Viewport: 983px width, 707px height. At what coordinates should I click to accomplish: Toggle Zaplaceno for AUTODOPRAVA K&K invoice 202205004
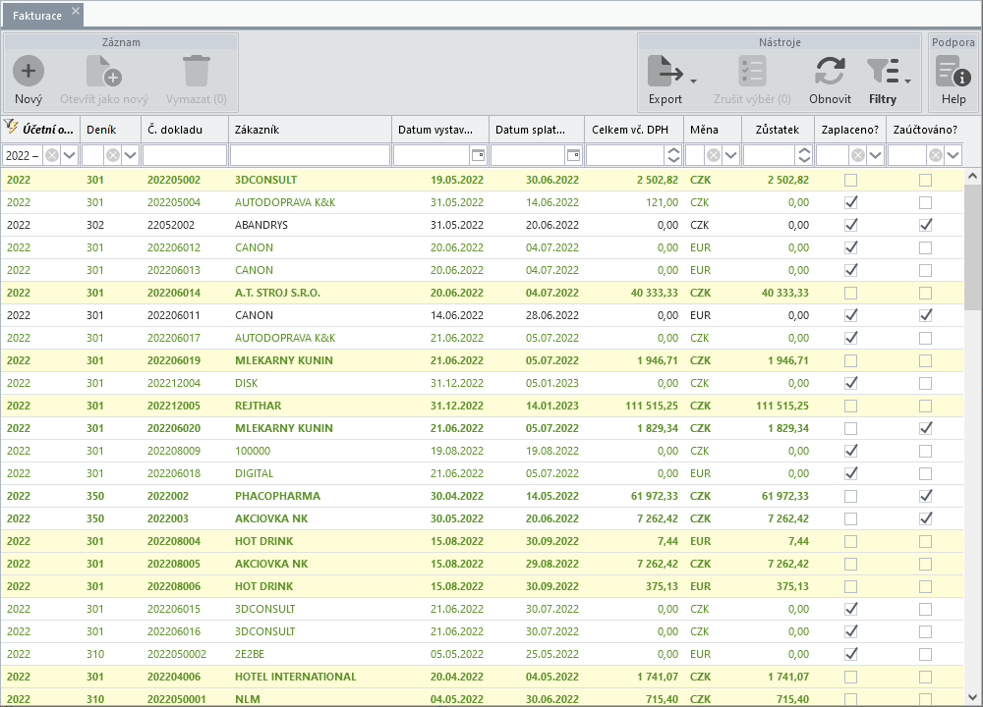[x=850, y=203]
